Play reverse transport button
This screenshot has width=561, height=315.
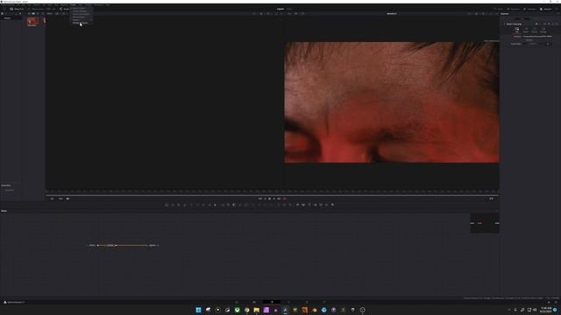click(x=265, y=199)
